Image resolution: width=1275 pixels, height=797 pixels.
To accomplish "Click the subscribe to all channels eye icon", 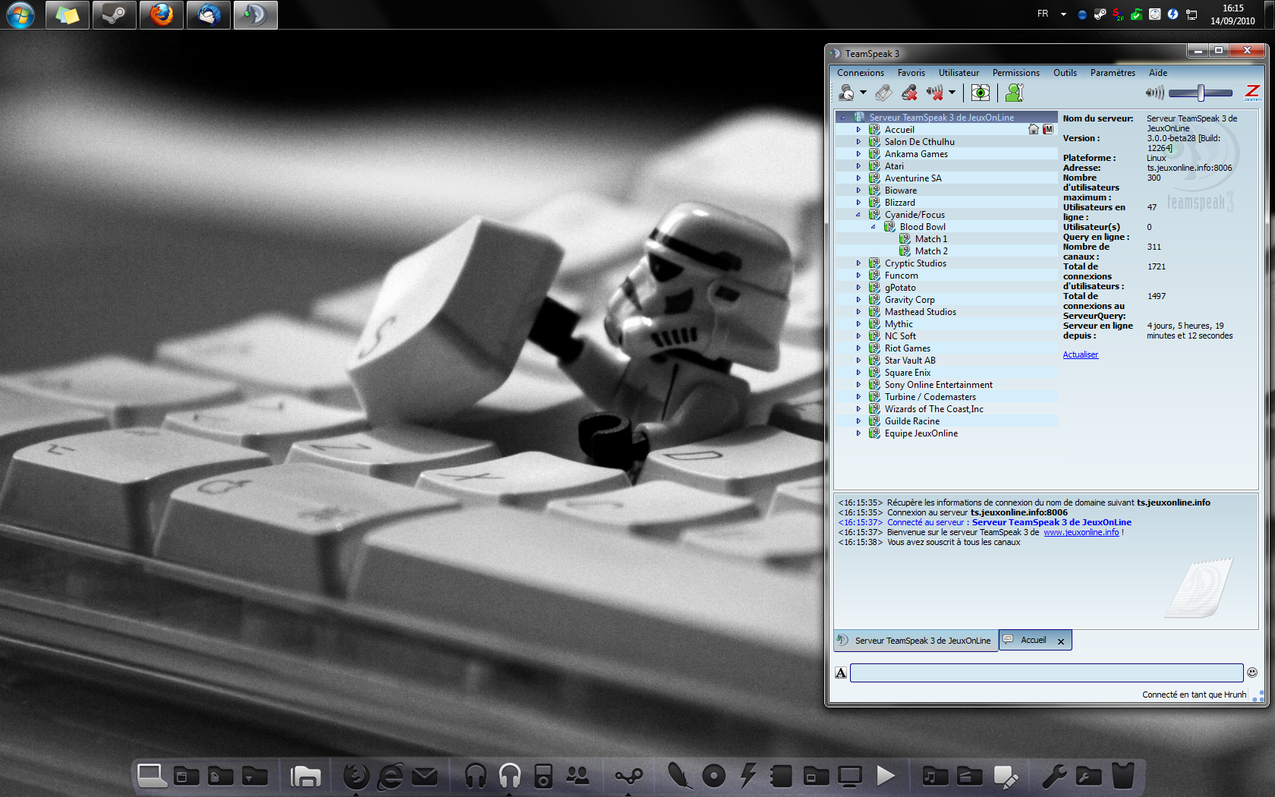I will (x=981, y=93).
